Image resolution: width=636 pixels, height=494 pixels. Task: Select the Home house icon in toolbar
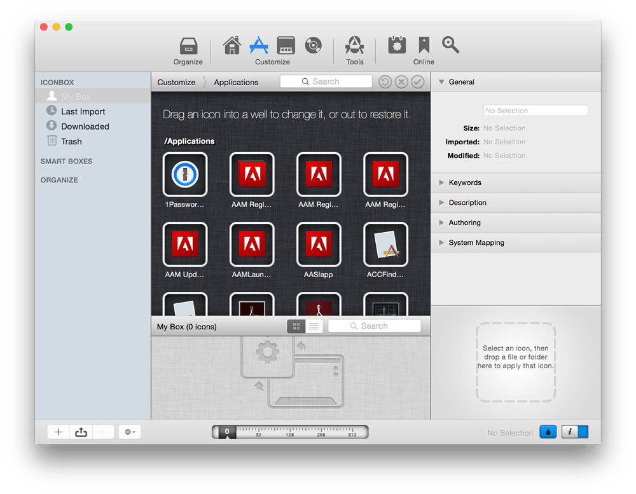(232, 45)
